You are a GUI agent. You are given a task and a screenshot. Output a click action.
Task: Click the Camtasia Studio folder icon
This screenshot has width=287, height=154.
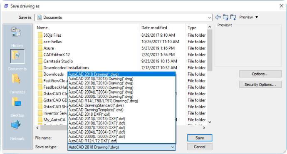[40, 61]
